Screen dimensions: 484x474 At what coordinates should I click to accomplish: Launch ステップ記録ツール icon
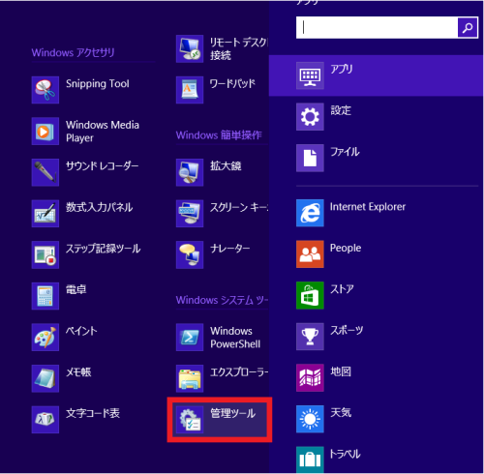[45, 254]
